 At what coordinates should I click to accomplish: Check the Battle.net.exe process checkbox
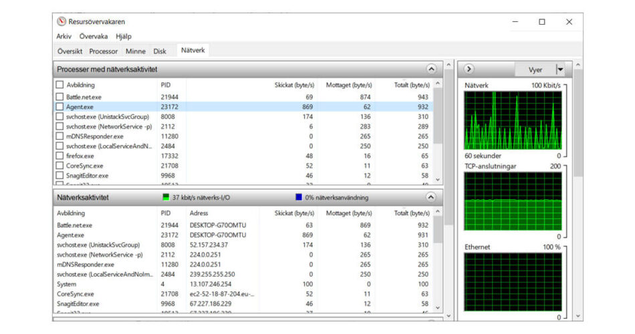tap(60, 97)
